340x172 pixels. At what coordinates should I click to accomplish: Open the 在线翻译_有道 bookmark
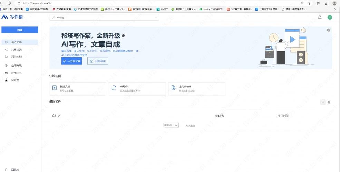(x=62, y=9)
